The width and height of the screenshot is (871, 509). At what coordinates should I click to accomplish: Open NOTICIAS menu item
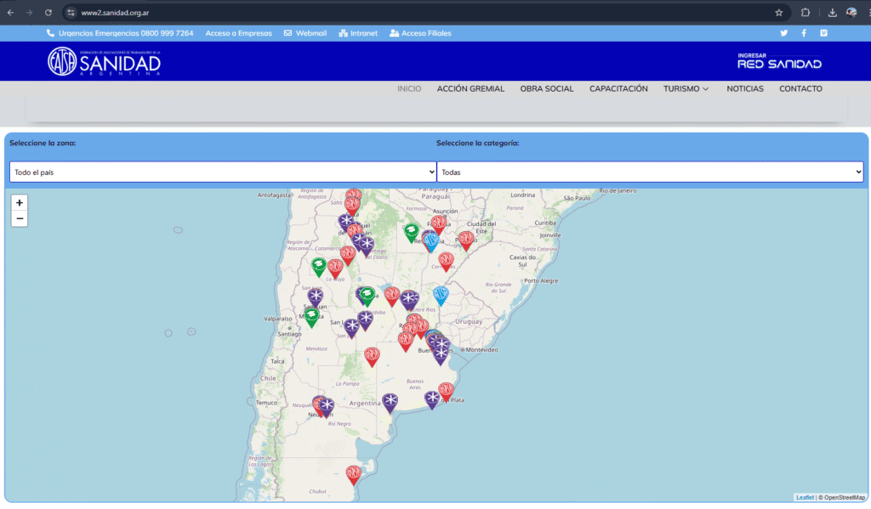pos(745,89)
